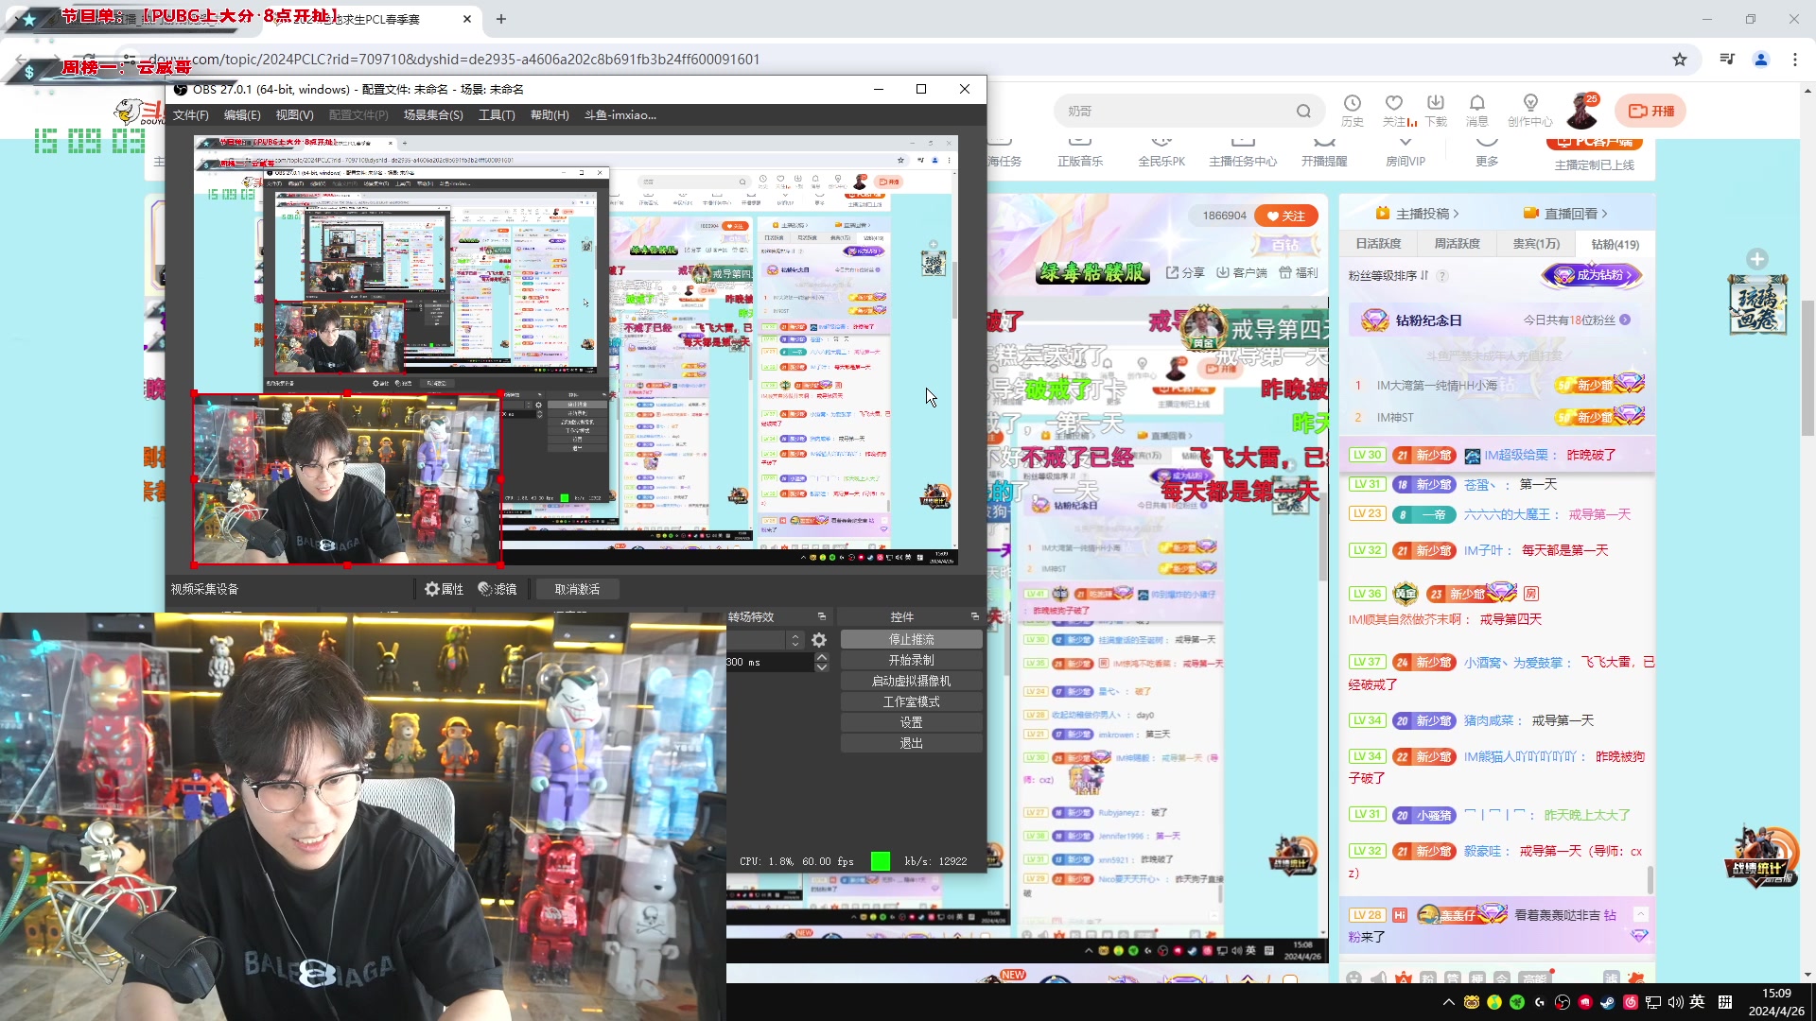Open the 下载 download icon
This screenshot has width=1816, height=1021.
coord(1436,104)
